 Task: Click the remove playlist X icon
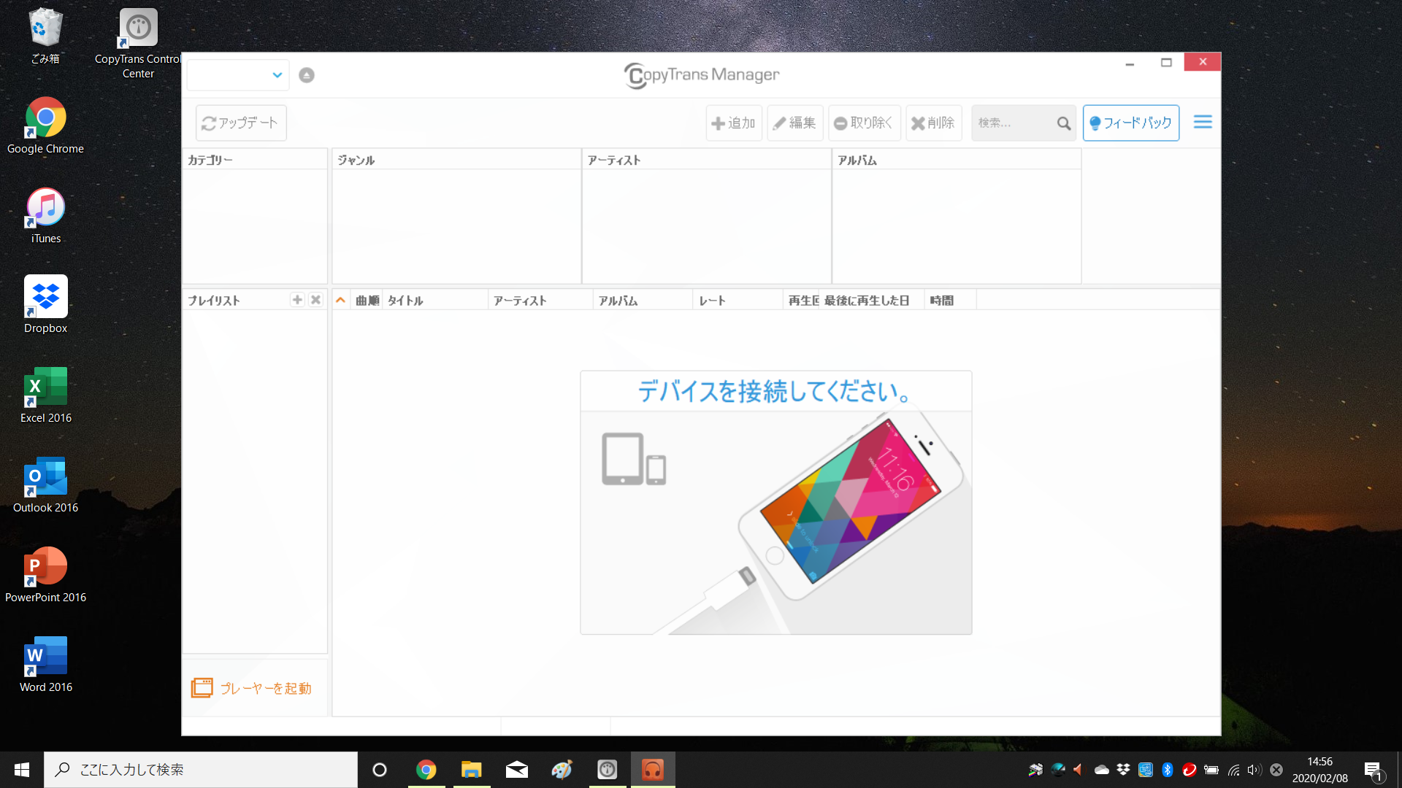click(x=316, y=299)
